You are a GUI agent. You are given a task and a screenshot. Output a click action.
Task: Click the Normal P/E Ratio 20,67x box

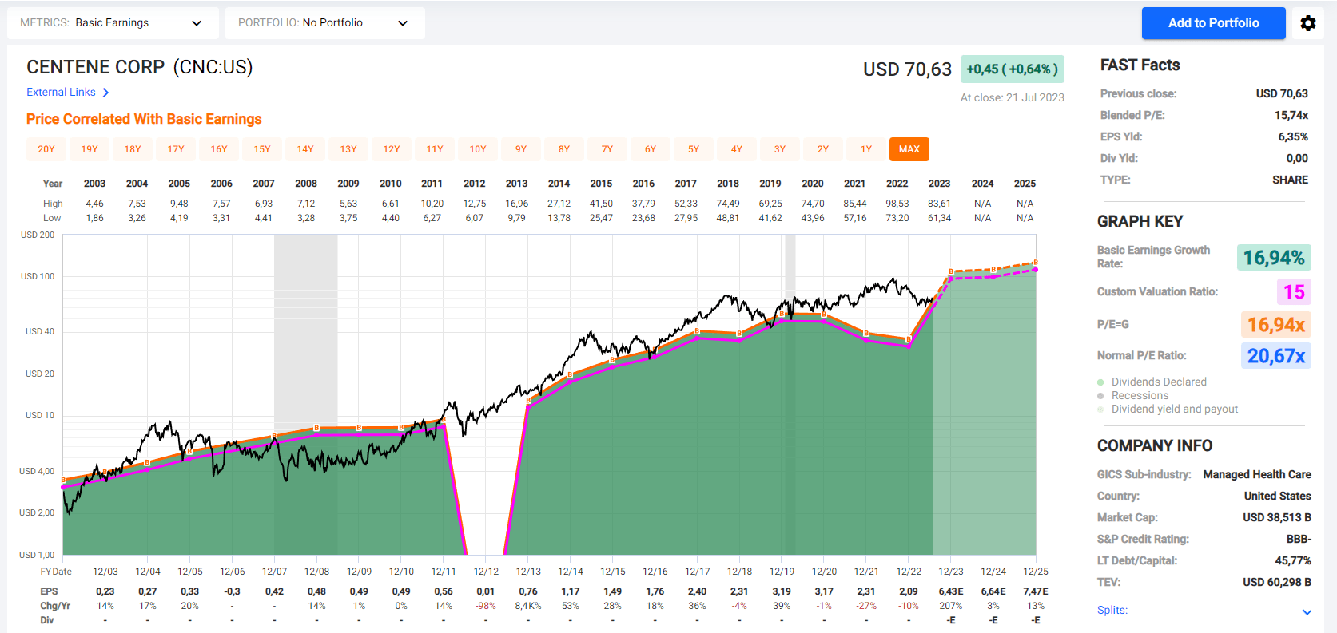coord(1275,356)
